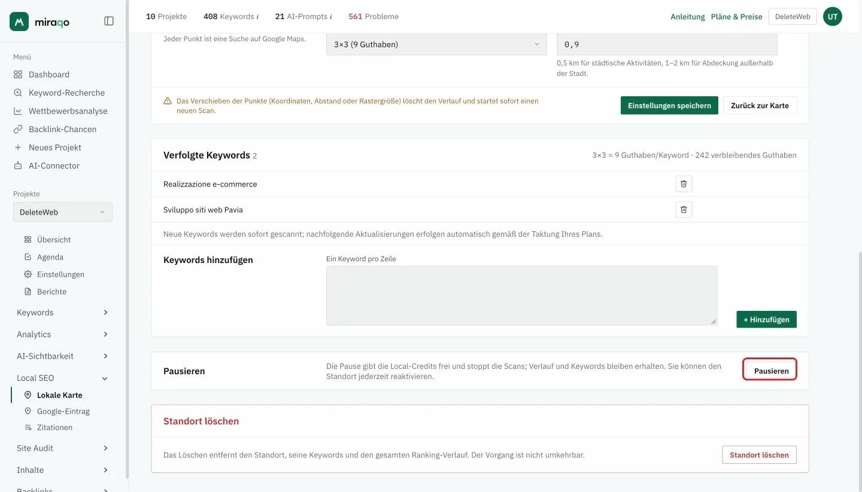This screenshot has height=492, width=862.
Task: Click the info icon next to Keywords count
Action: (257, 17)
